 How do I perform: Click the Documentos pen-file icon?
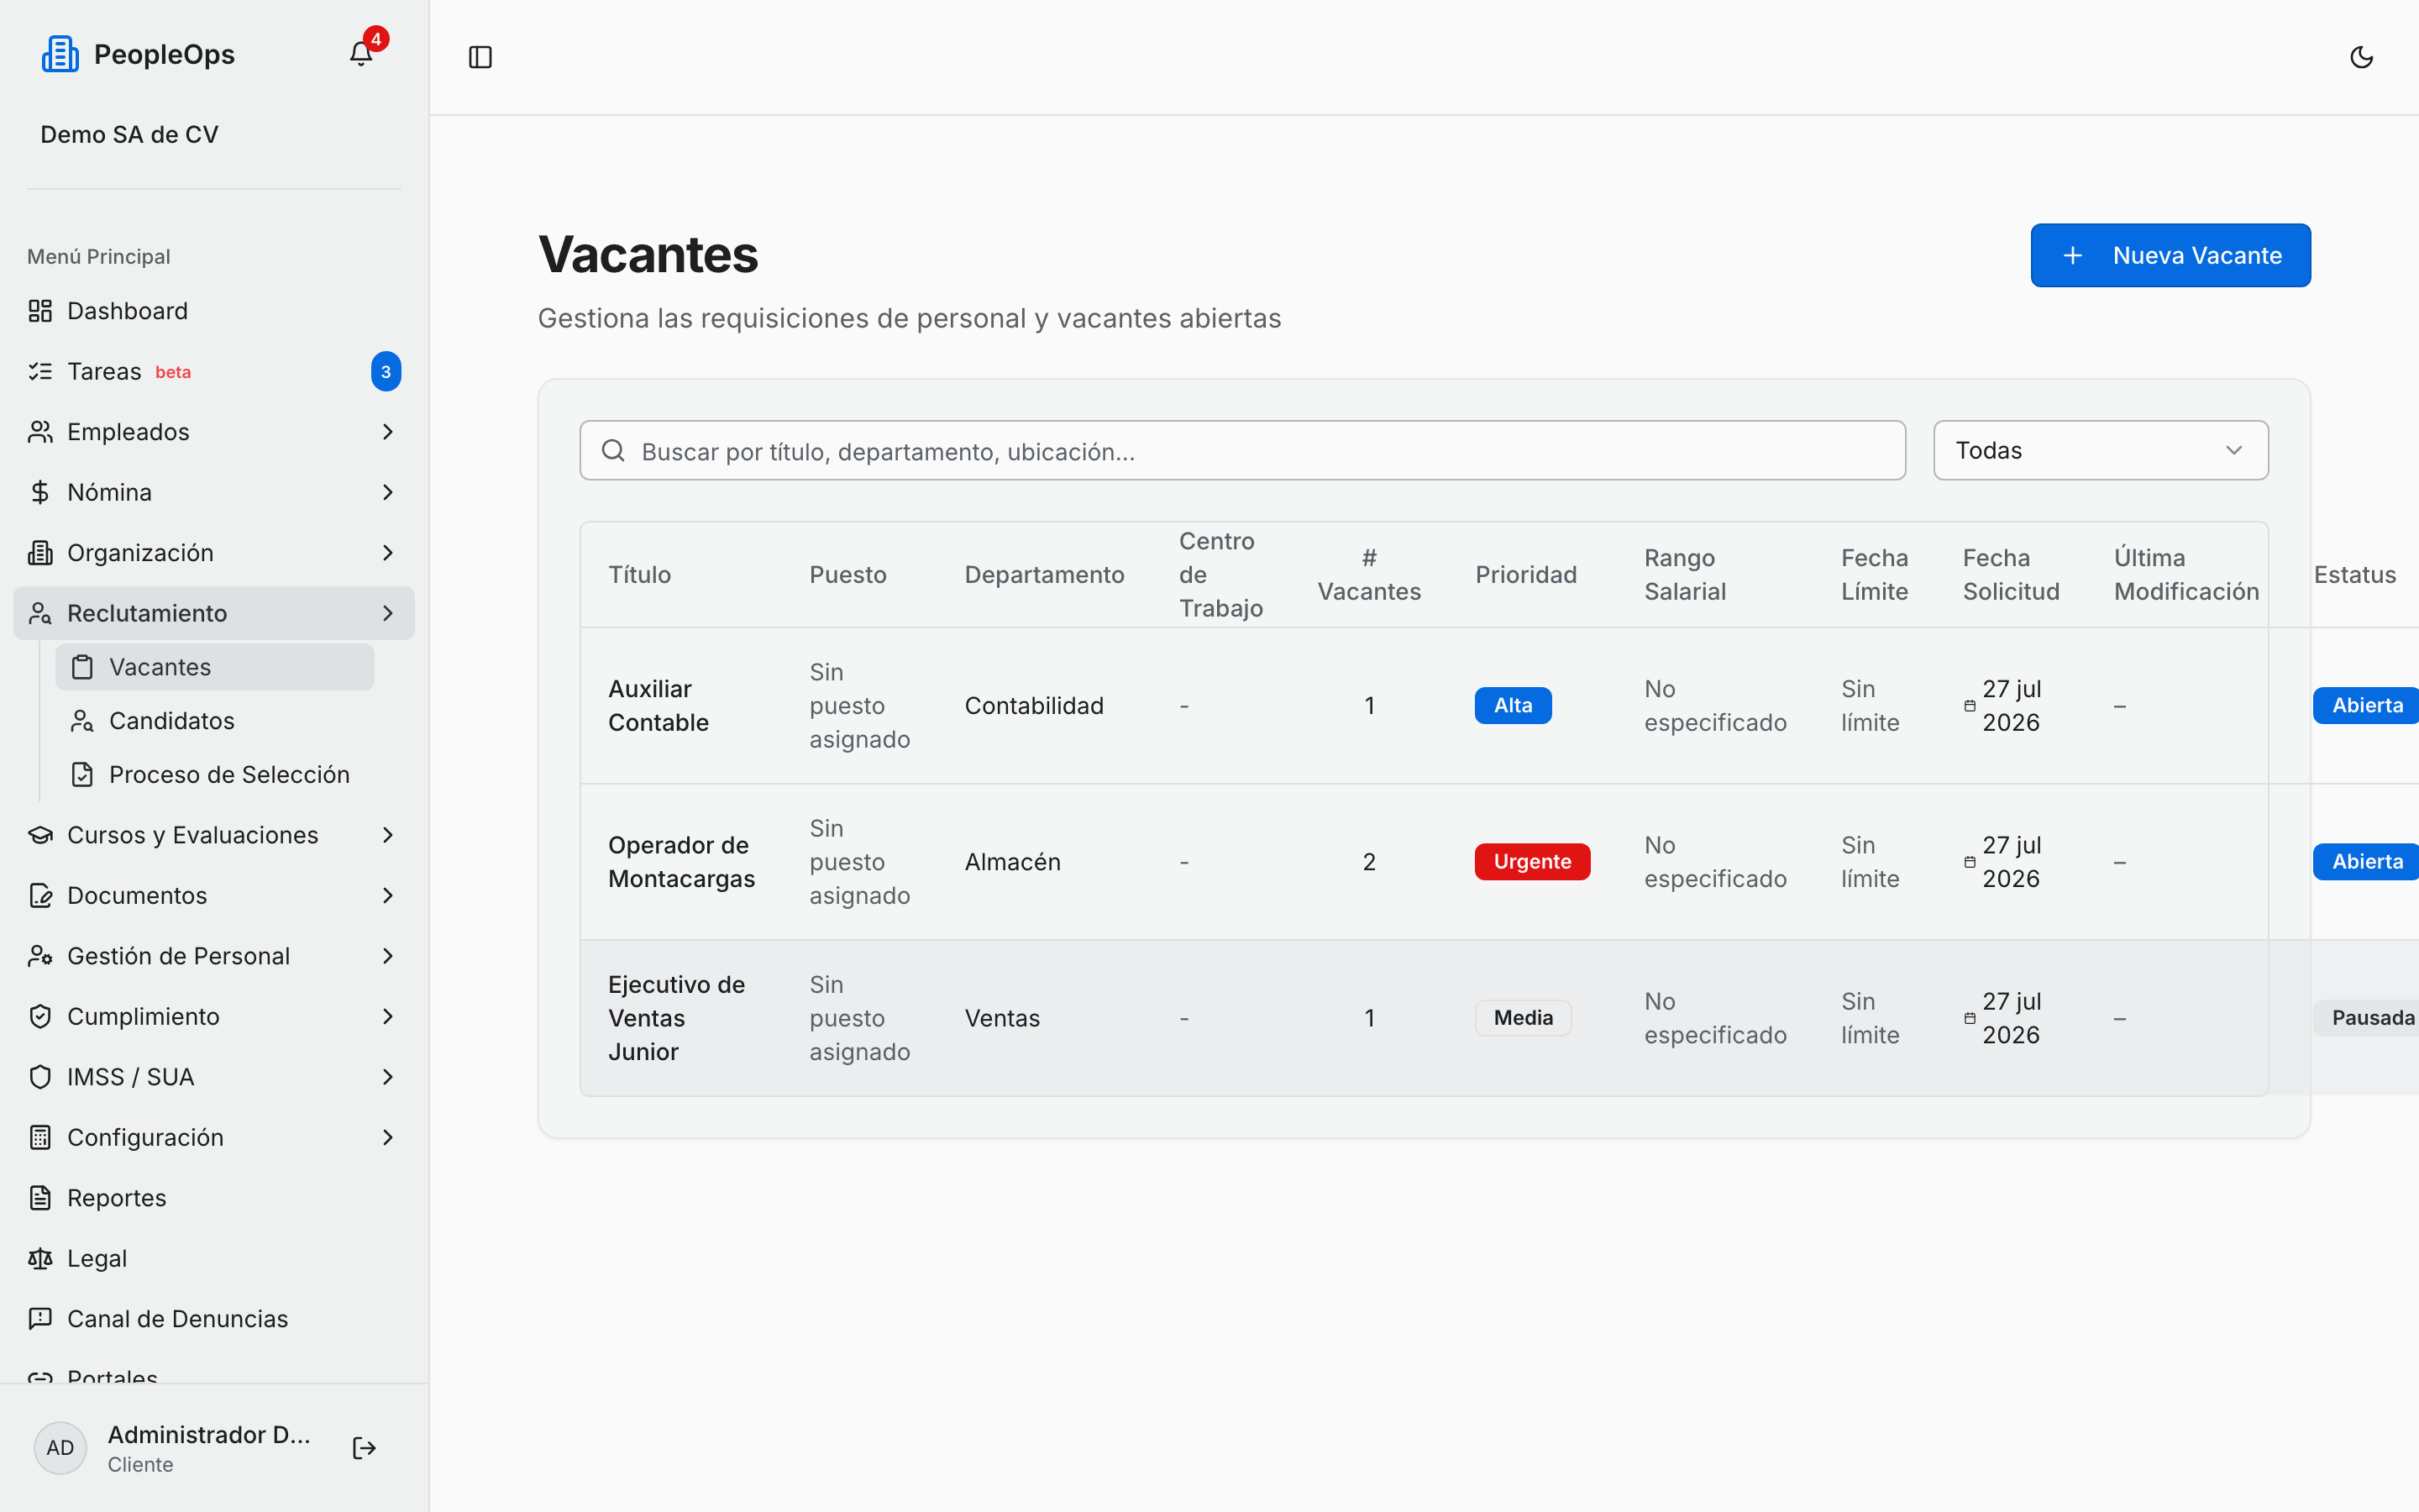(40, 896)
